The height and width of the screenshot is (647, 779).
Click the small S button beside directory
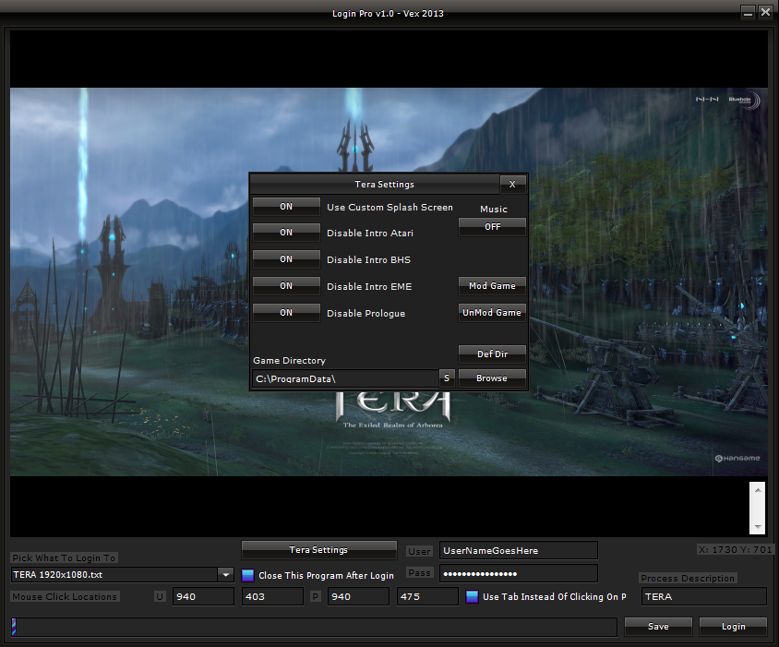[x=447, y=378]
